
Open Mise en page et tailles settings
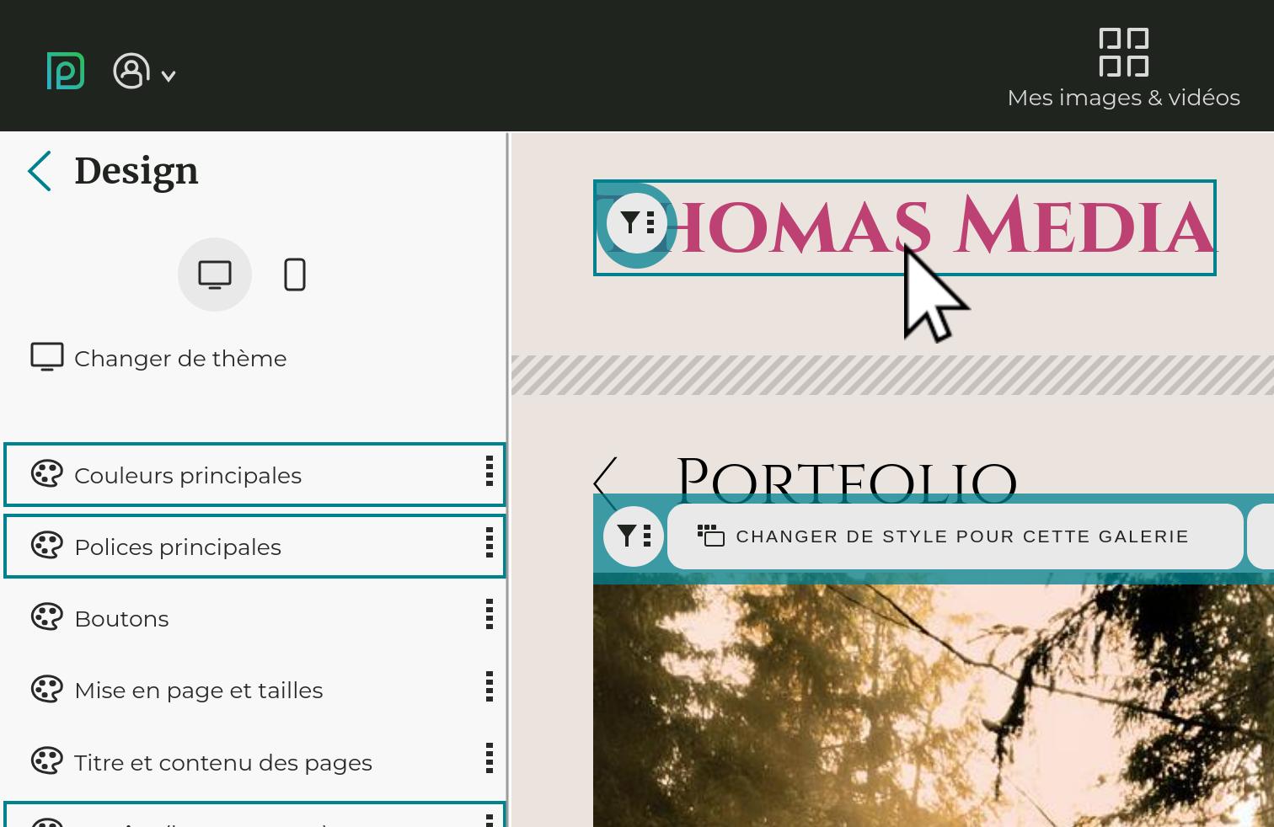[198, 690]
